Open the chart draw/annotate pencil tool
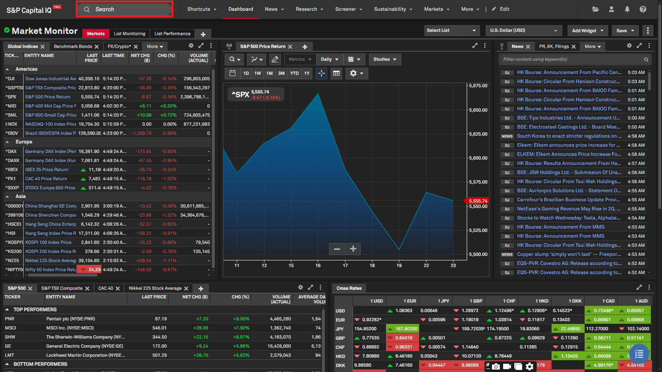Image resolution: width=662 pixels, height=372 pixels. click(275, 60)
